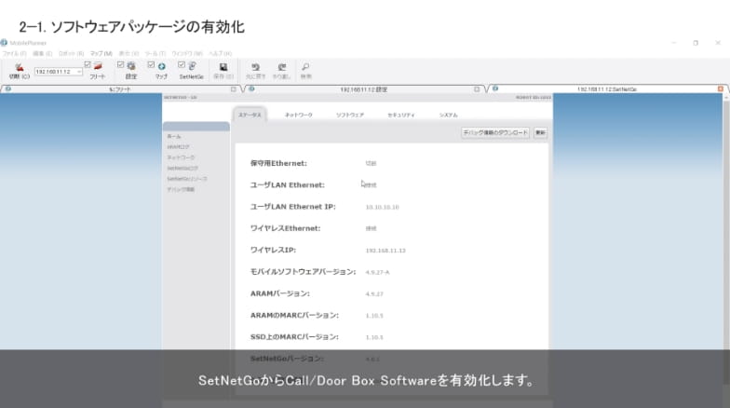This screenshot has height=408, width=730.
Task: Open the Edit (編集) menu
Action: pos(43,54)
